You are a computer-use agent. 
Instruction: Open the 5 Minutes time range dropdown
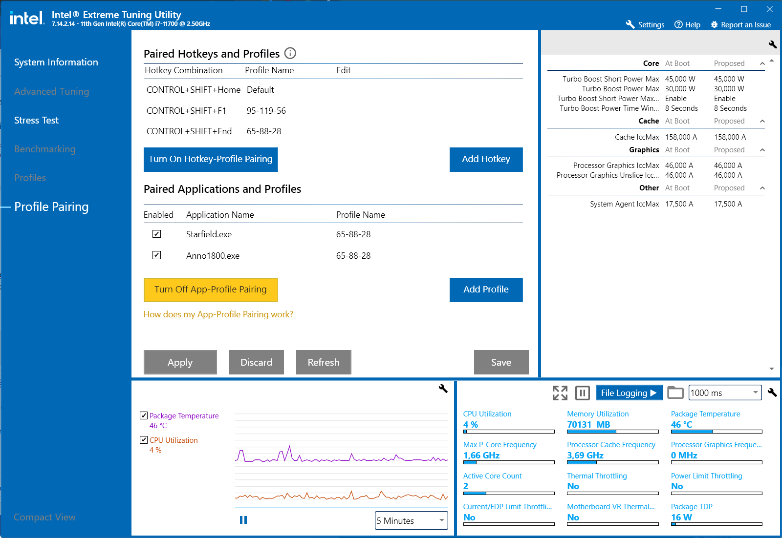[412, 520]
